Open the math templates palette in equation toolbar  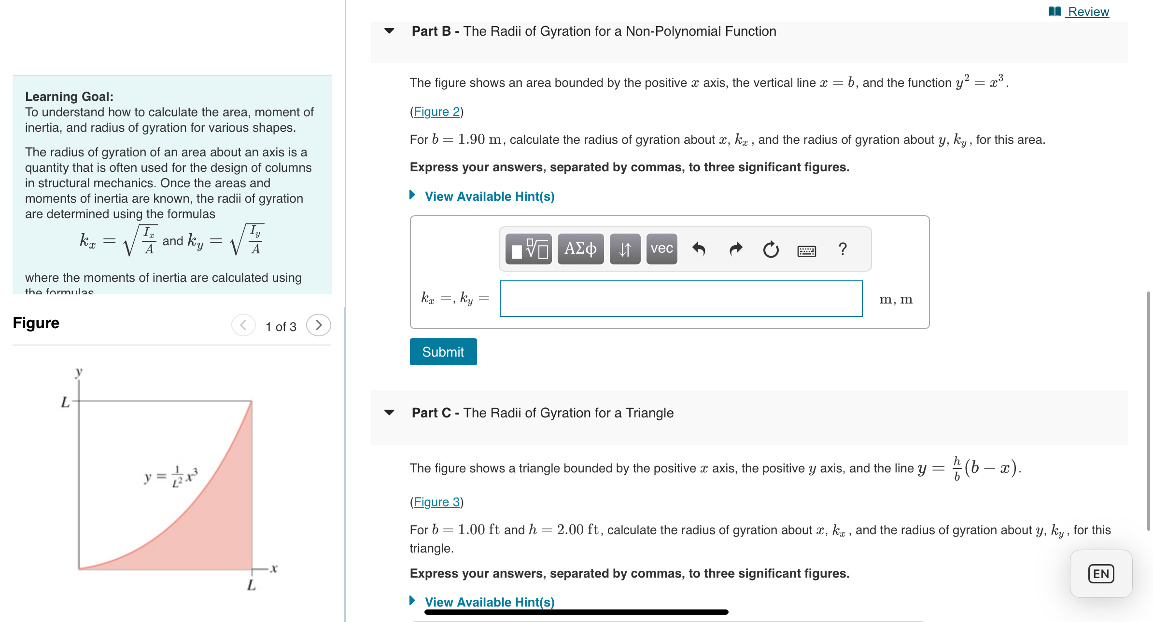coord(528,249)
